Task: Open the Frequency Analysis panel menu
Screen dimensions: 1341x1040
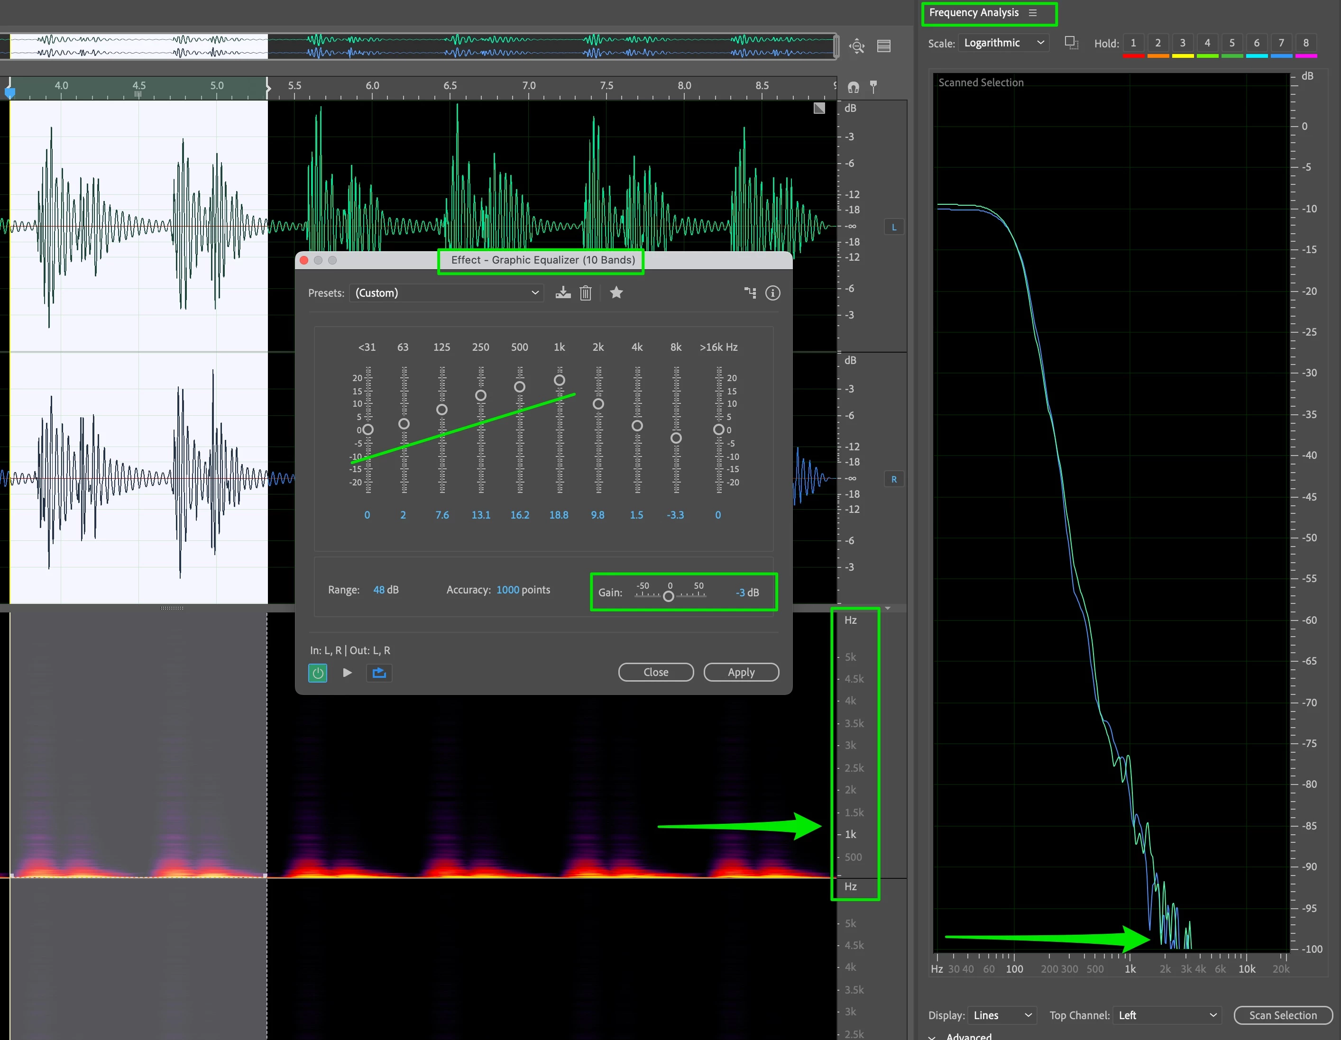Action: [x=1033, y=13]
